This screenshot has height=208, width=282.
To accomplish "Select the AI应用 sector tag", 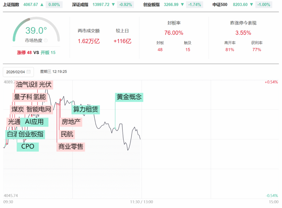I will point(34,122).
